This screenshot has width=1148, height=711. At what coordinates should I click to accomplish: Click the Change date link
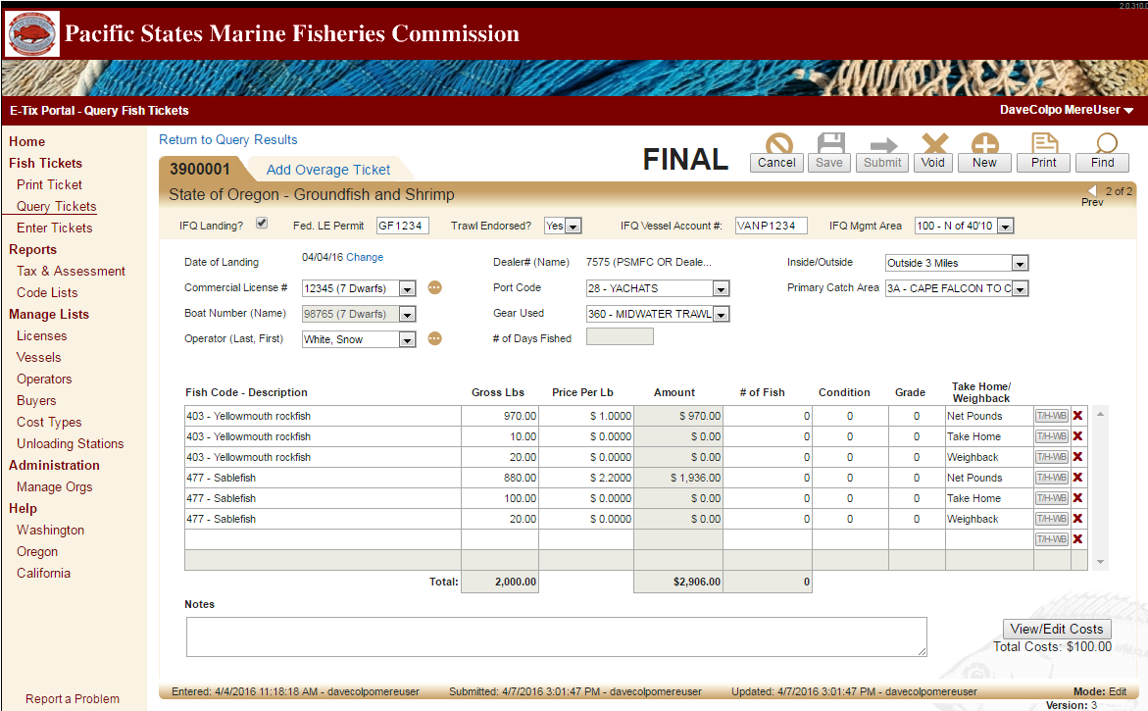365,257
